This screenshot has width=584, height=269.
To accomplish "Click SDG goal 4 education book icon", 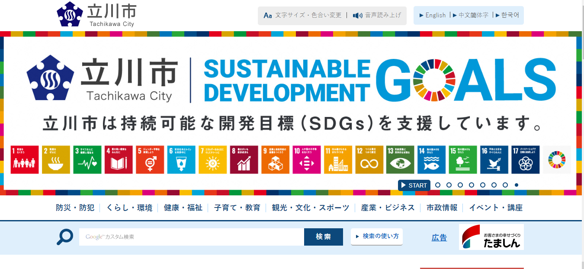I will [119, 160].
